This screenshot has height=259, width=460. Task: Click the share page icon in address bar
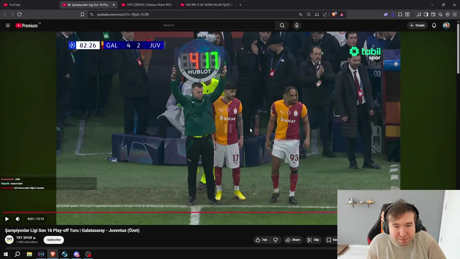325,14
